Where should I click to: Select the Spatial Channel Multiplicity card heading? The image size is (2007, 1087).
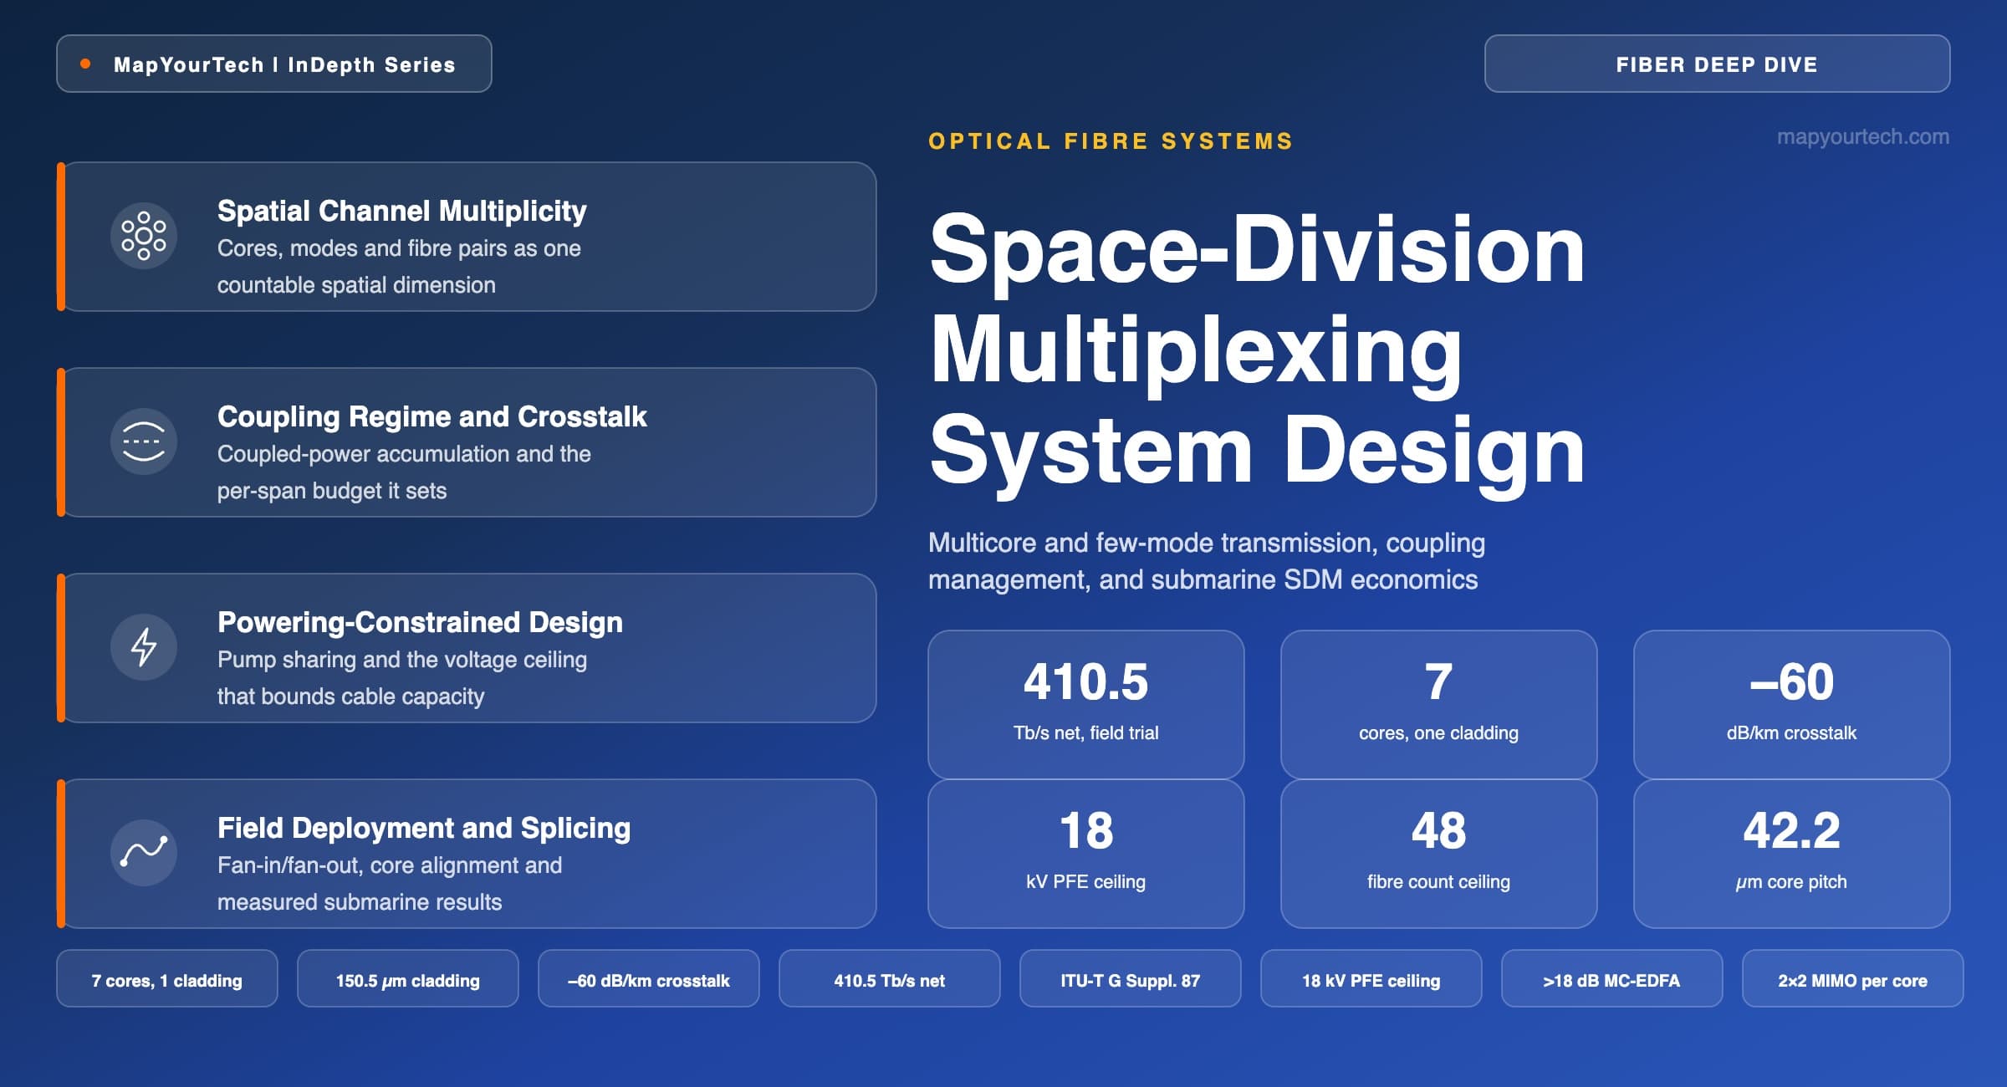click(x=401, y=211)
